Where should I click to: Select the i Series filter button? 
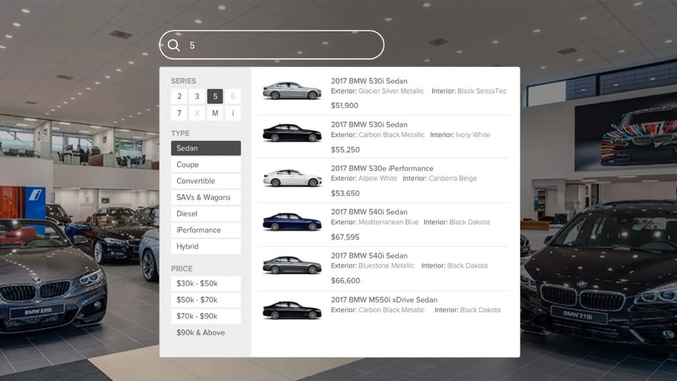pyautogui.click(x=233, y=113)
